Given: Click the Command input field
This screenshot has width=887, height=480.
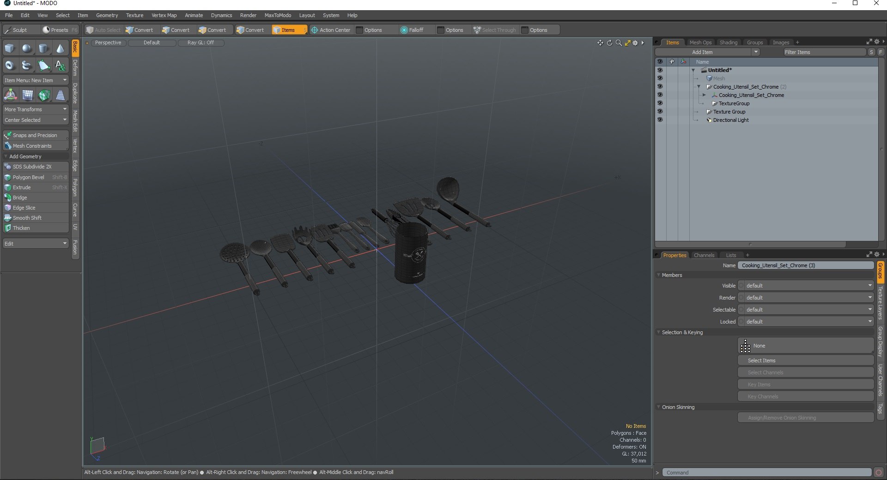Looking at the screenshot, I should (x=767, y=473).
